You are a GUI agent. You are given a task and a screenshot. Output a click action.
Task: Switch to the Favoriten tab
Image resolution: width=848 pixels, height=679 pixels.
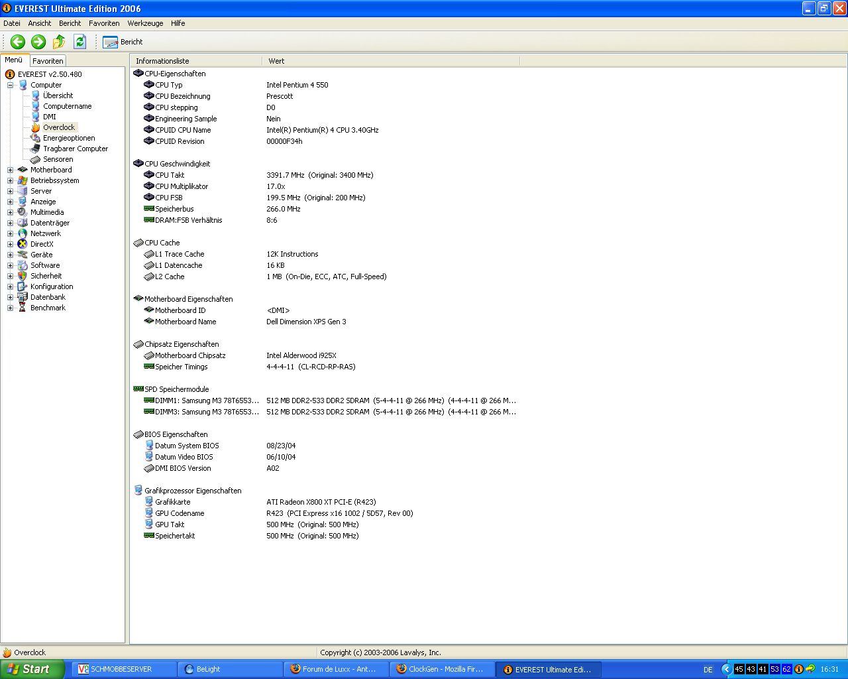click(48, 60)
